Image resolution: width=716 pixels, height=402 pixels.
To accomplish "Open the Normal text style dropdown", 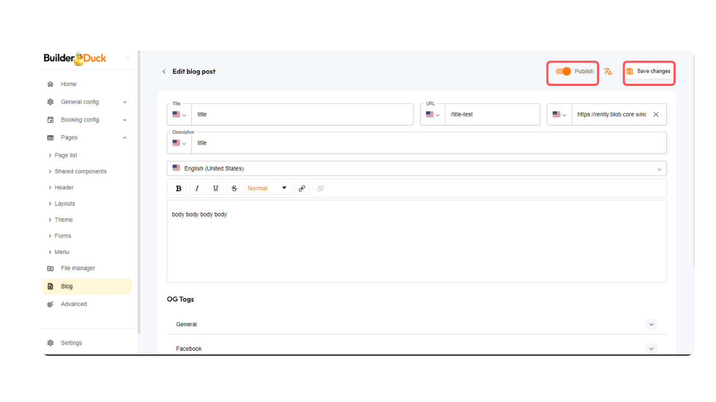I will tap(267, 188).
